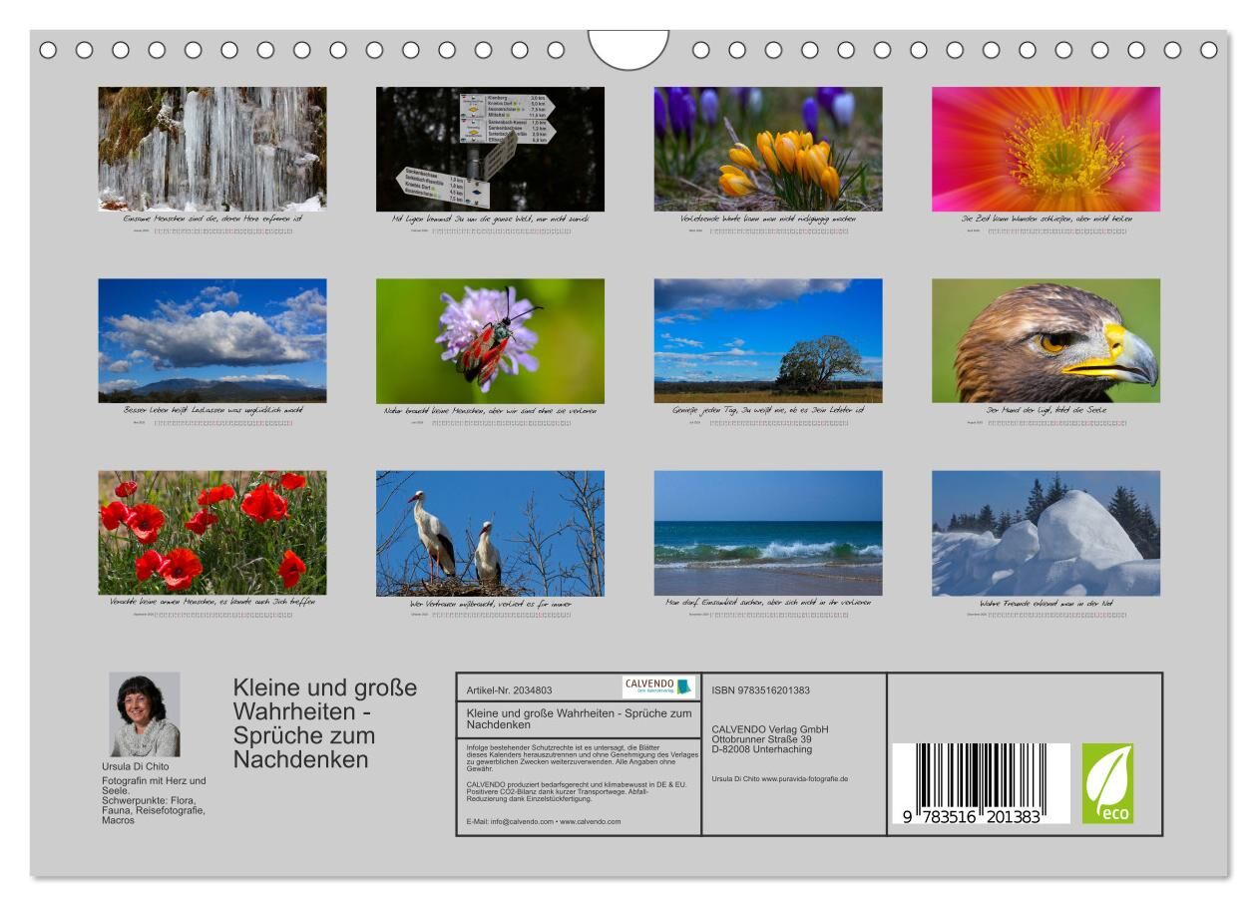Open the lone tree landscape photo

[x=767, y=340]
